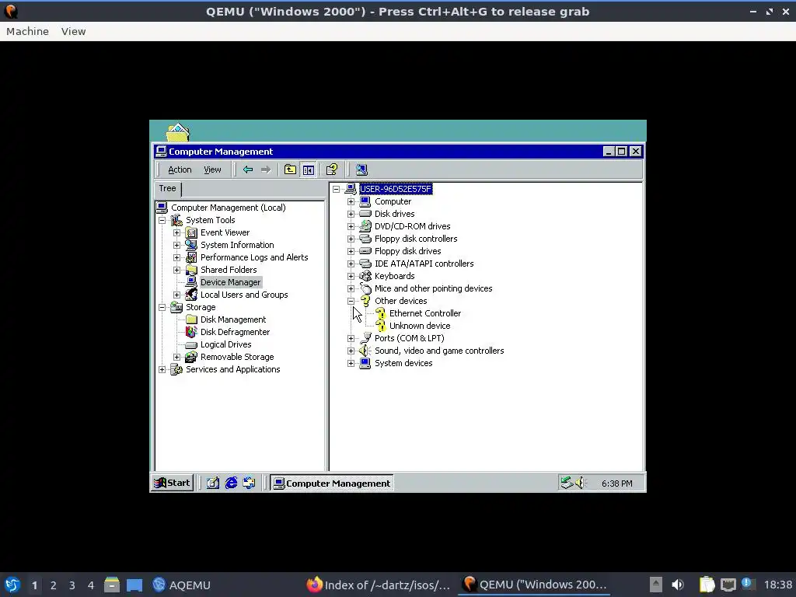Click the Ethernet Controller warning icon
796x597 pixels.
(x=381, y=314)
